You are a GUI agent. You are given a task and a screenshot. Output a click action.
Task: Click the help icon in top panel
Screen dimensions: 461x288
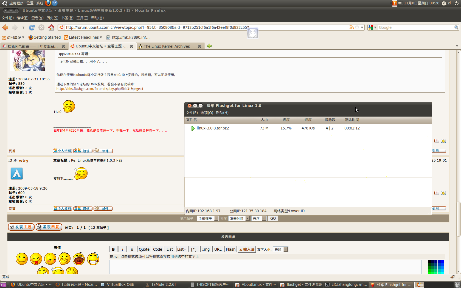[x=55, y=3]
